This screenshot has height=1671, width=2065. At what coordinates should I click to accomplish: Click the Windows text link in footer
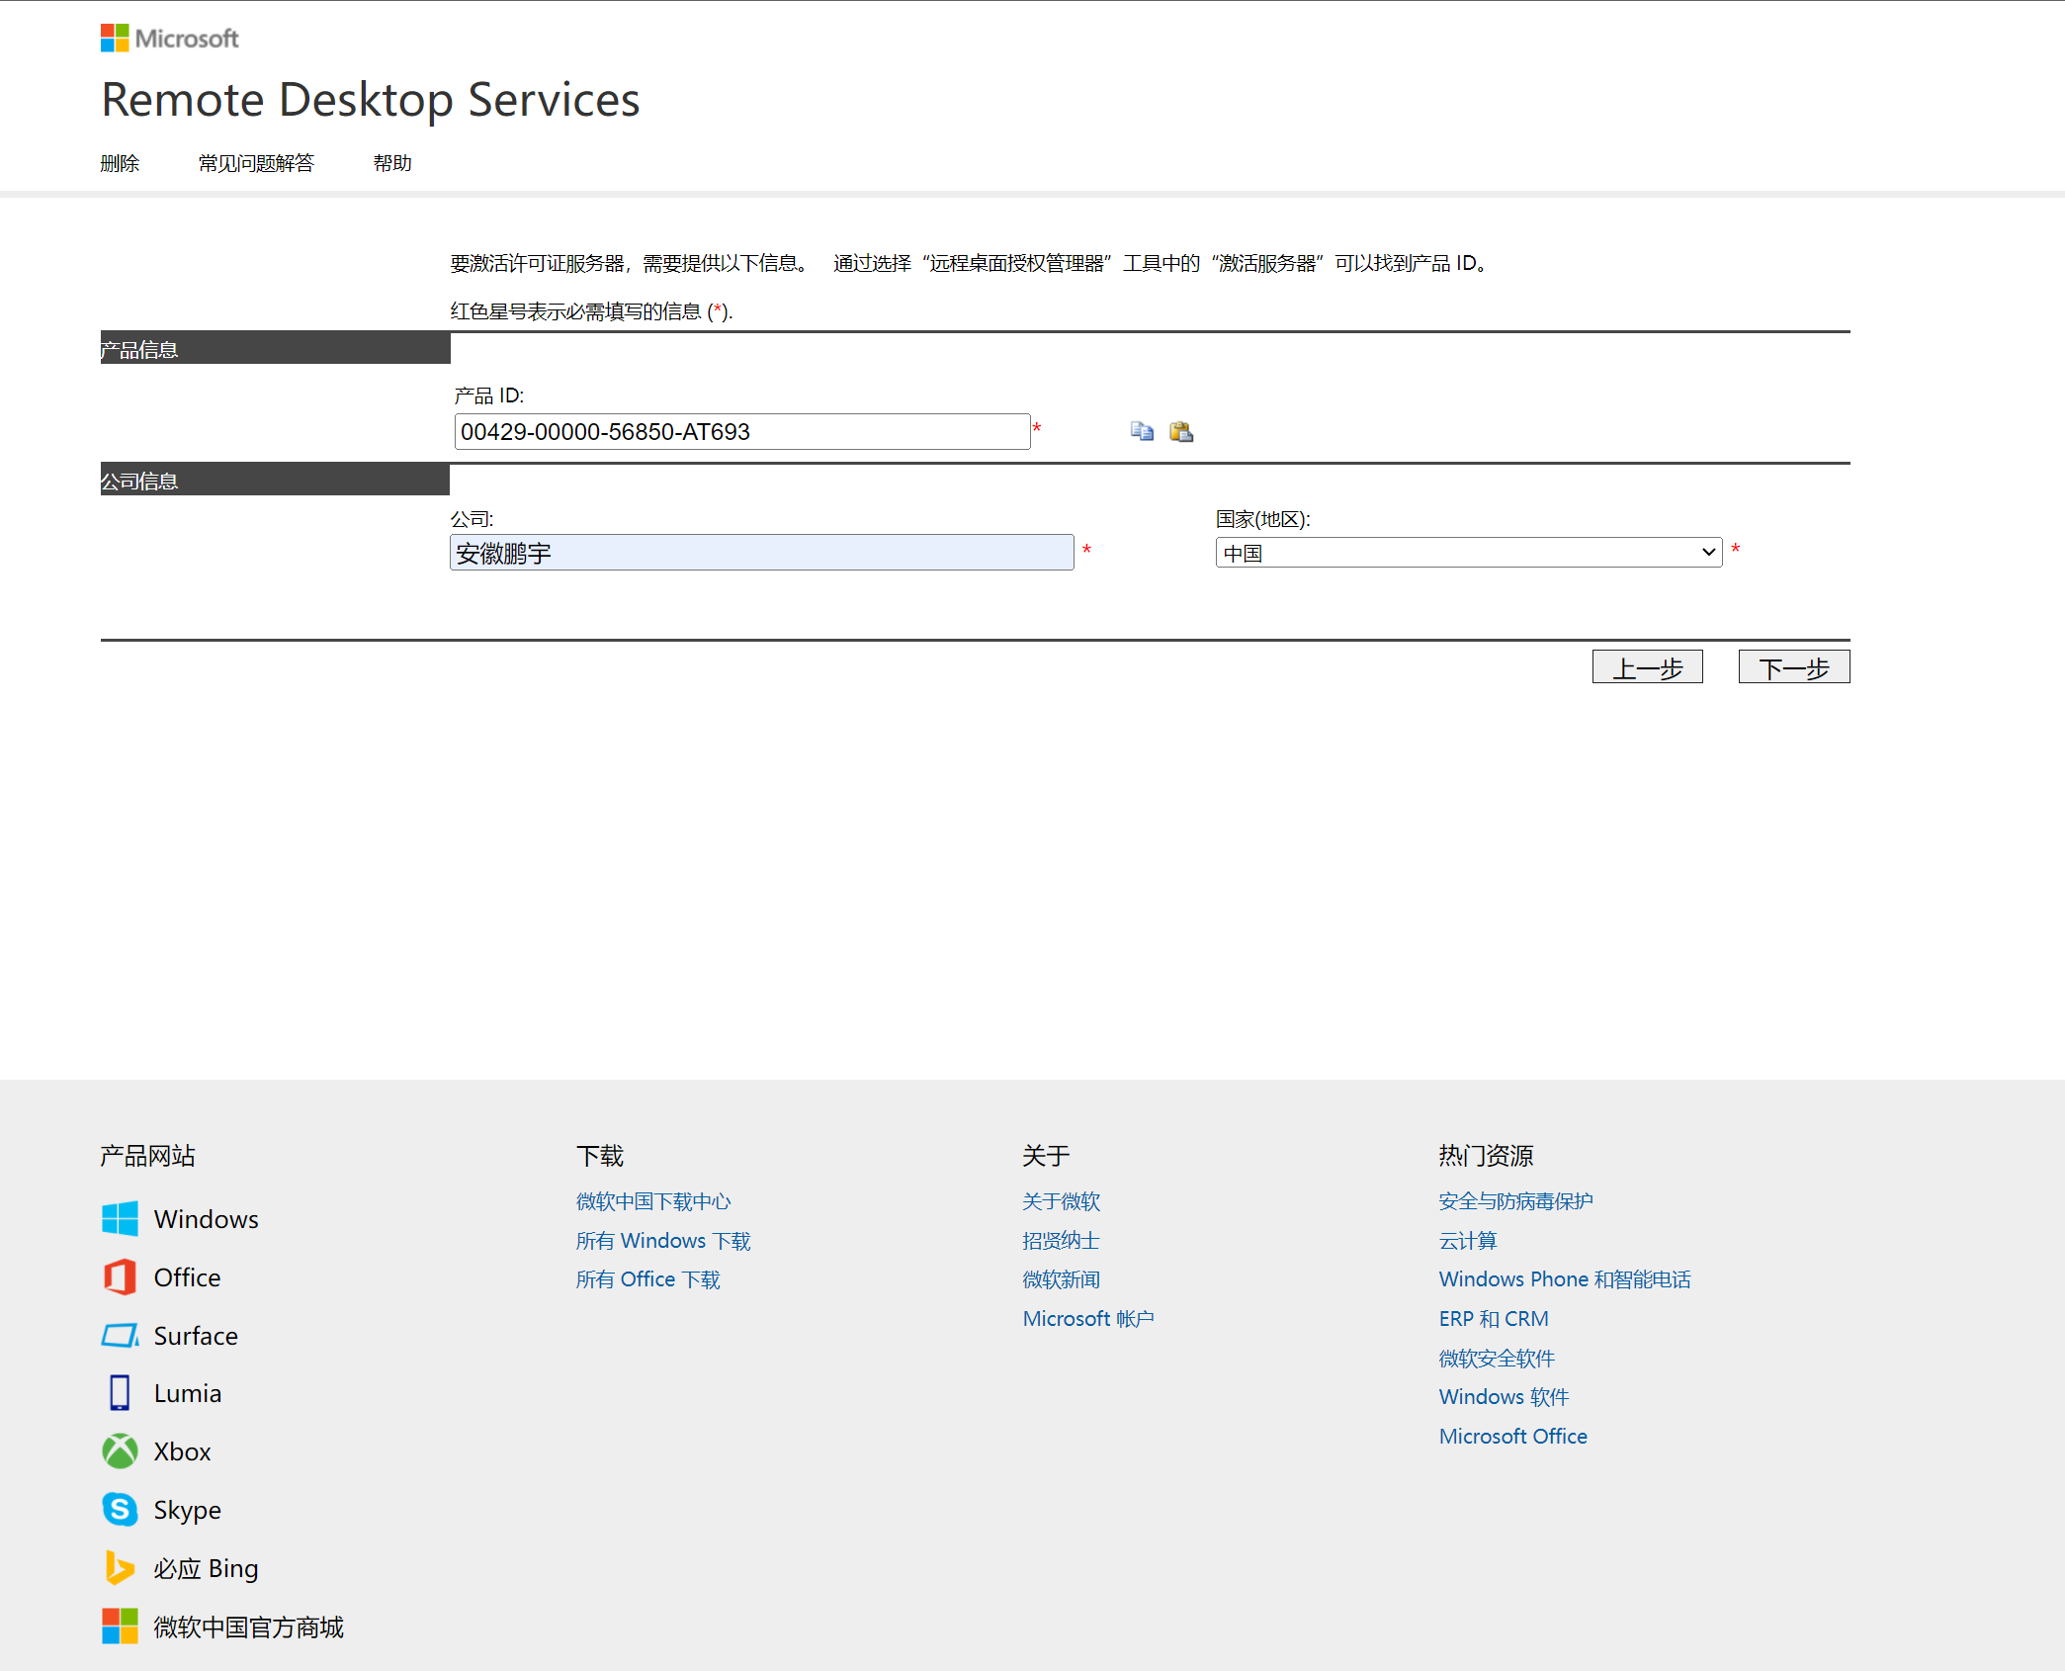click(x=206, y=1219)
